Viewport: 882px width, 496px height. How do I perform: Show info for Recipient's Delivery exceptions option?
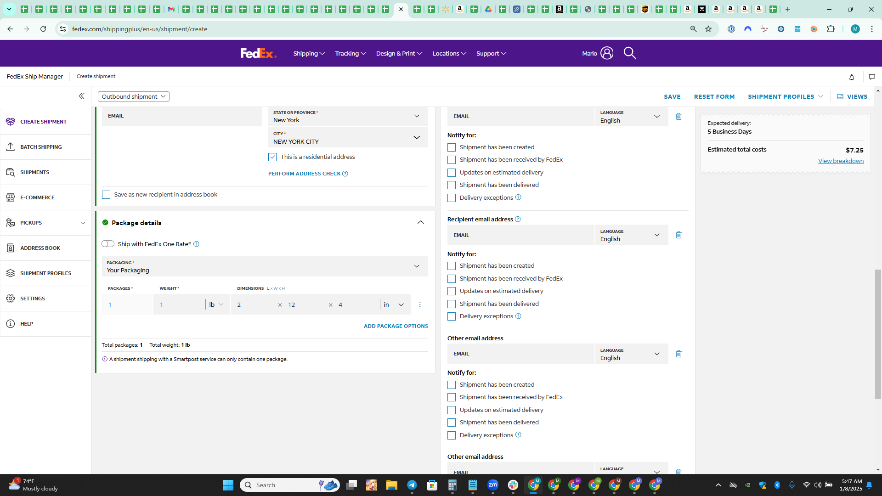point(518,316)
